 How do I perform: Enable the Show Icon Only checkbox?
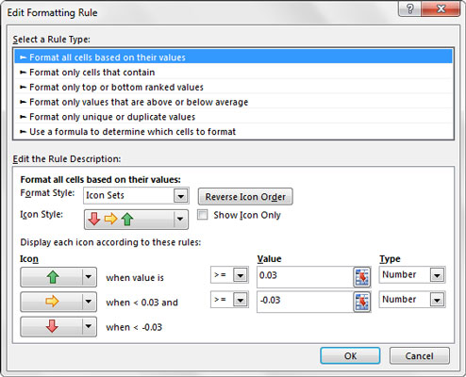point(203,215)
